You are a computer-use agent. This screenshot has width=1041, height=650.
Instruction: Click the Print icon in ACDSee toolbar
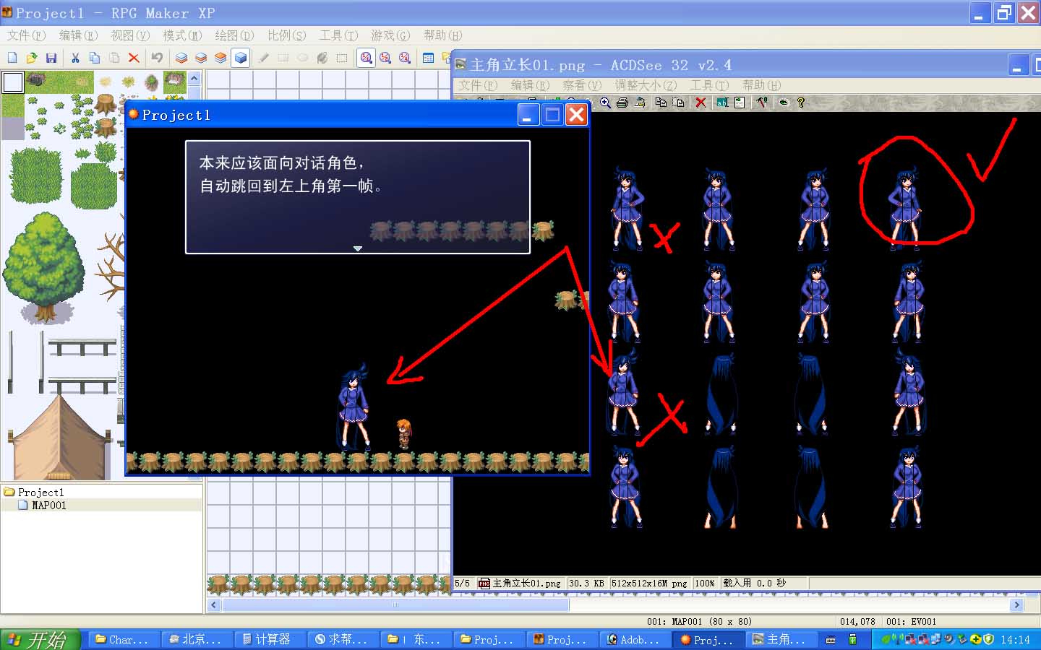click(x=622, y=103)
